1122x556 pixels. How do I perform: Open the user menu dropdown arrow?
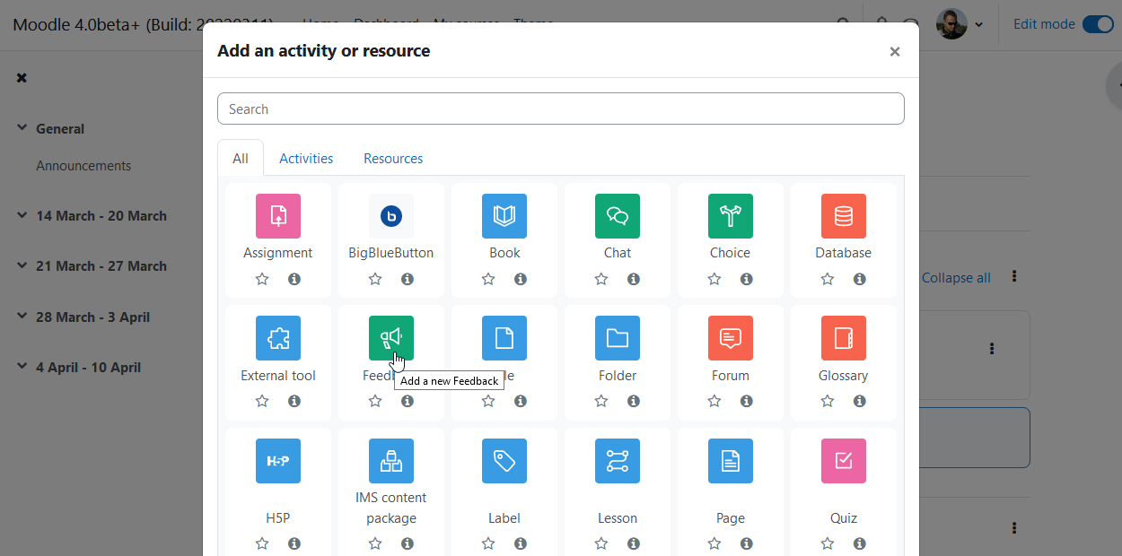[x=978, y=24]
